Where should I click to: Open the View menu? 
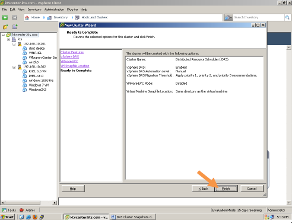[x=21, y=9]
